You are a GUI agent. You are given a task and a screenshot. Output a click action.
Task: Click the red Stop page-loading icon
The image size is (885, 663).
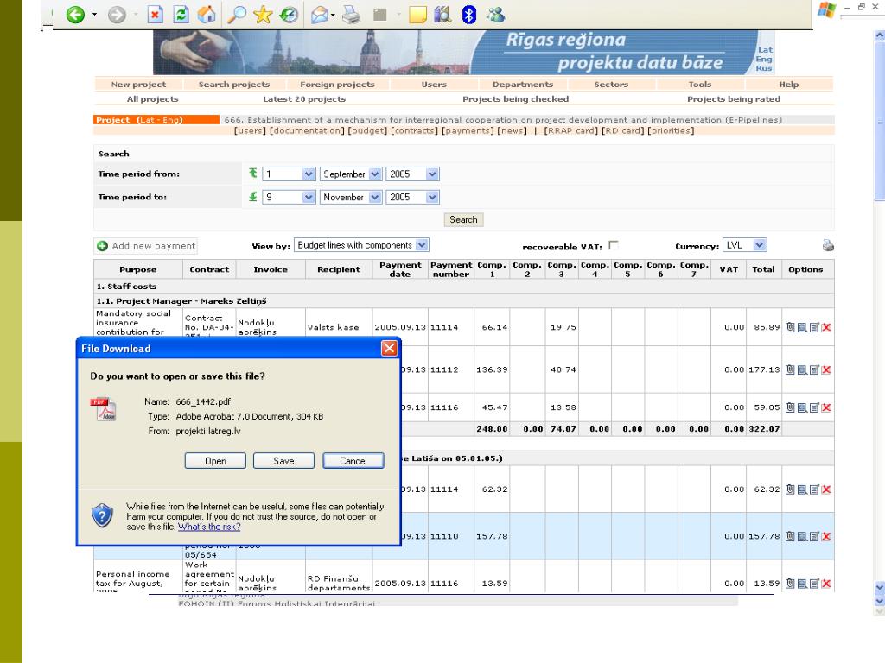155,15
